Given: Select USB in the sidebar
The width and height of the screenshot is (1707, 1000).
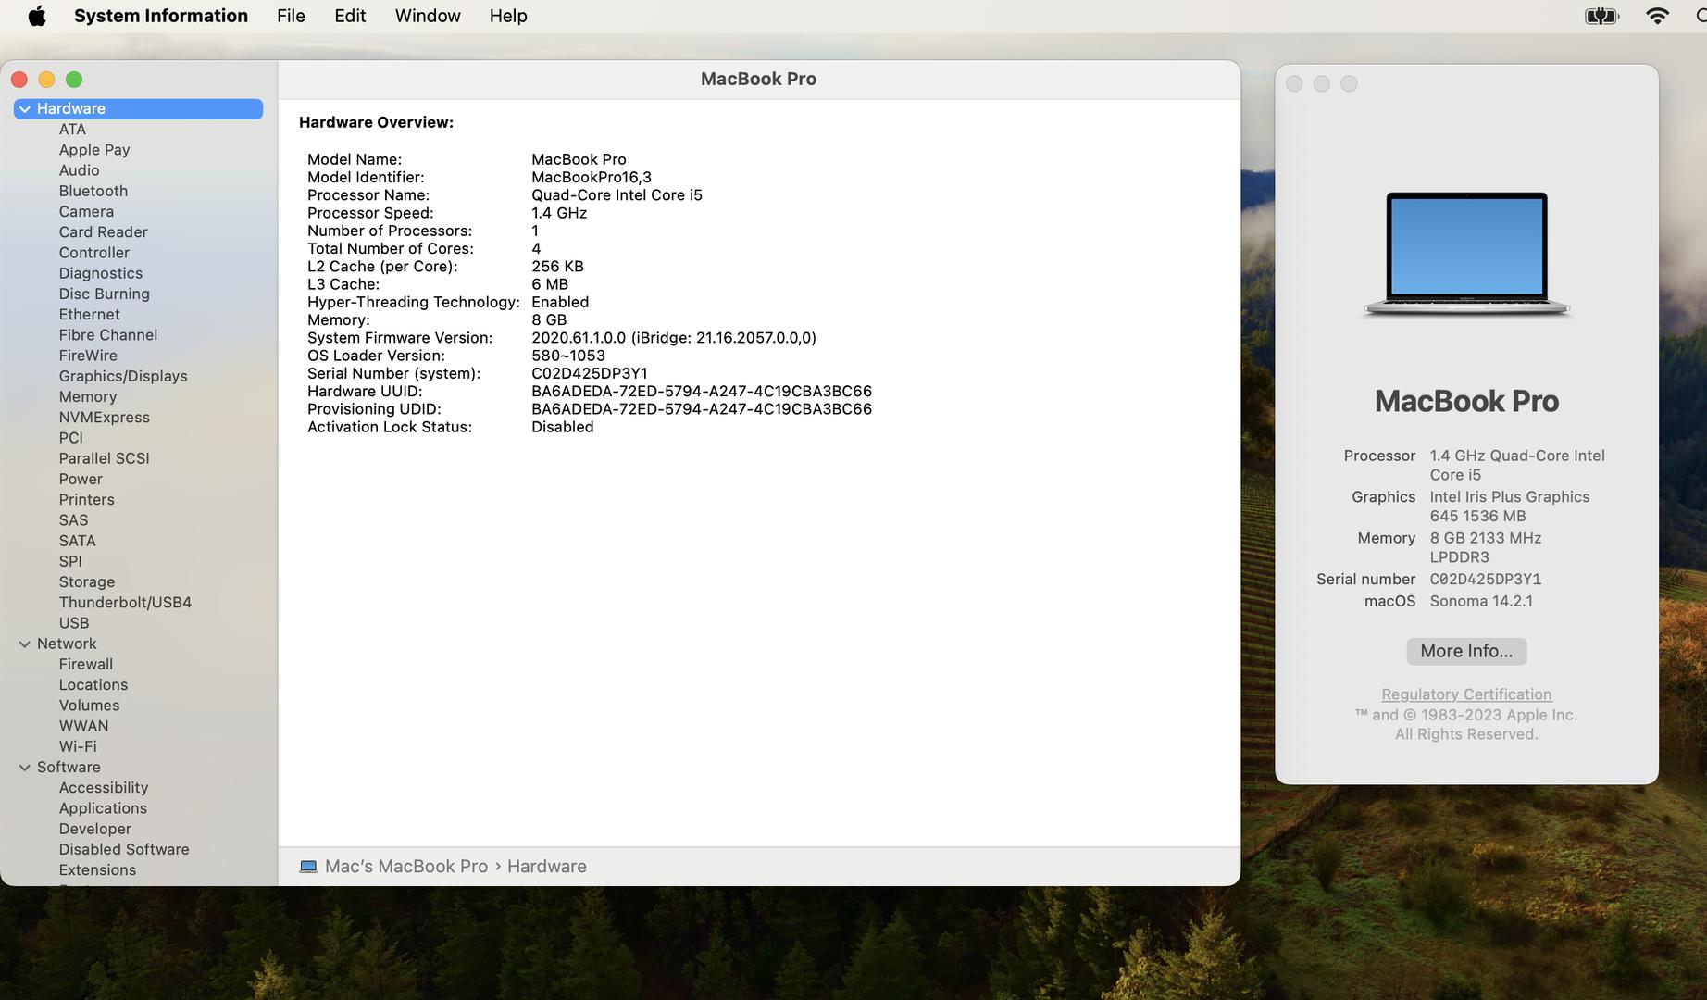Looking at the screenshot, I should tap(74, 623).
